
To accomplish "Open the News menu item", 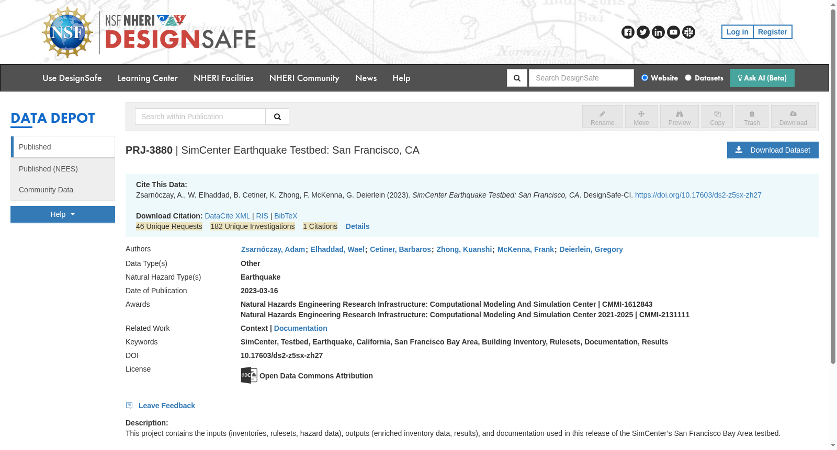I will pos(366,78).
